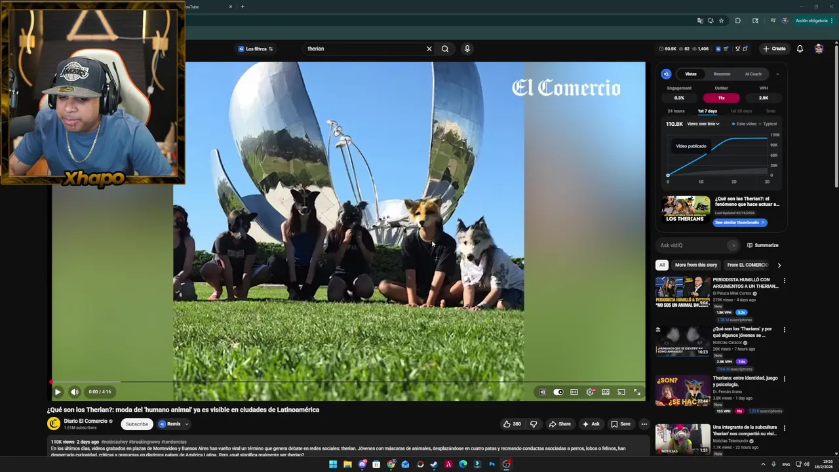839x472 pixels.
Task: Save the video to a playlist
Action: pos(621,424)
